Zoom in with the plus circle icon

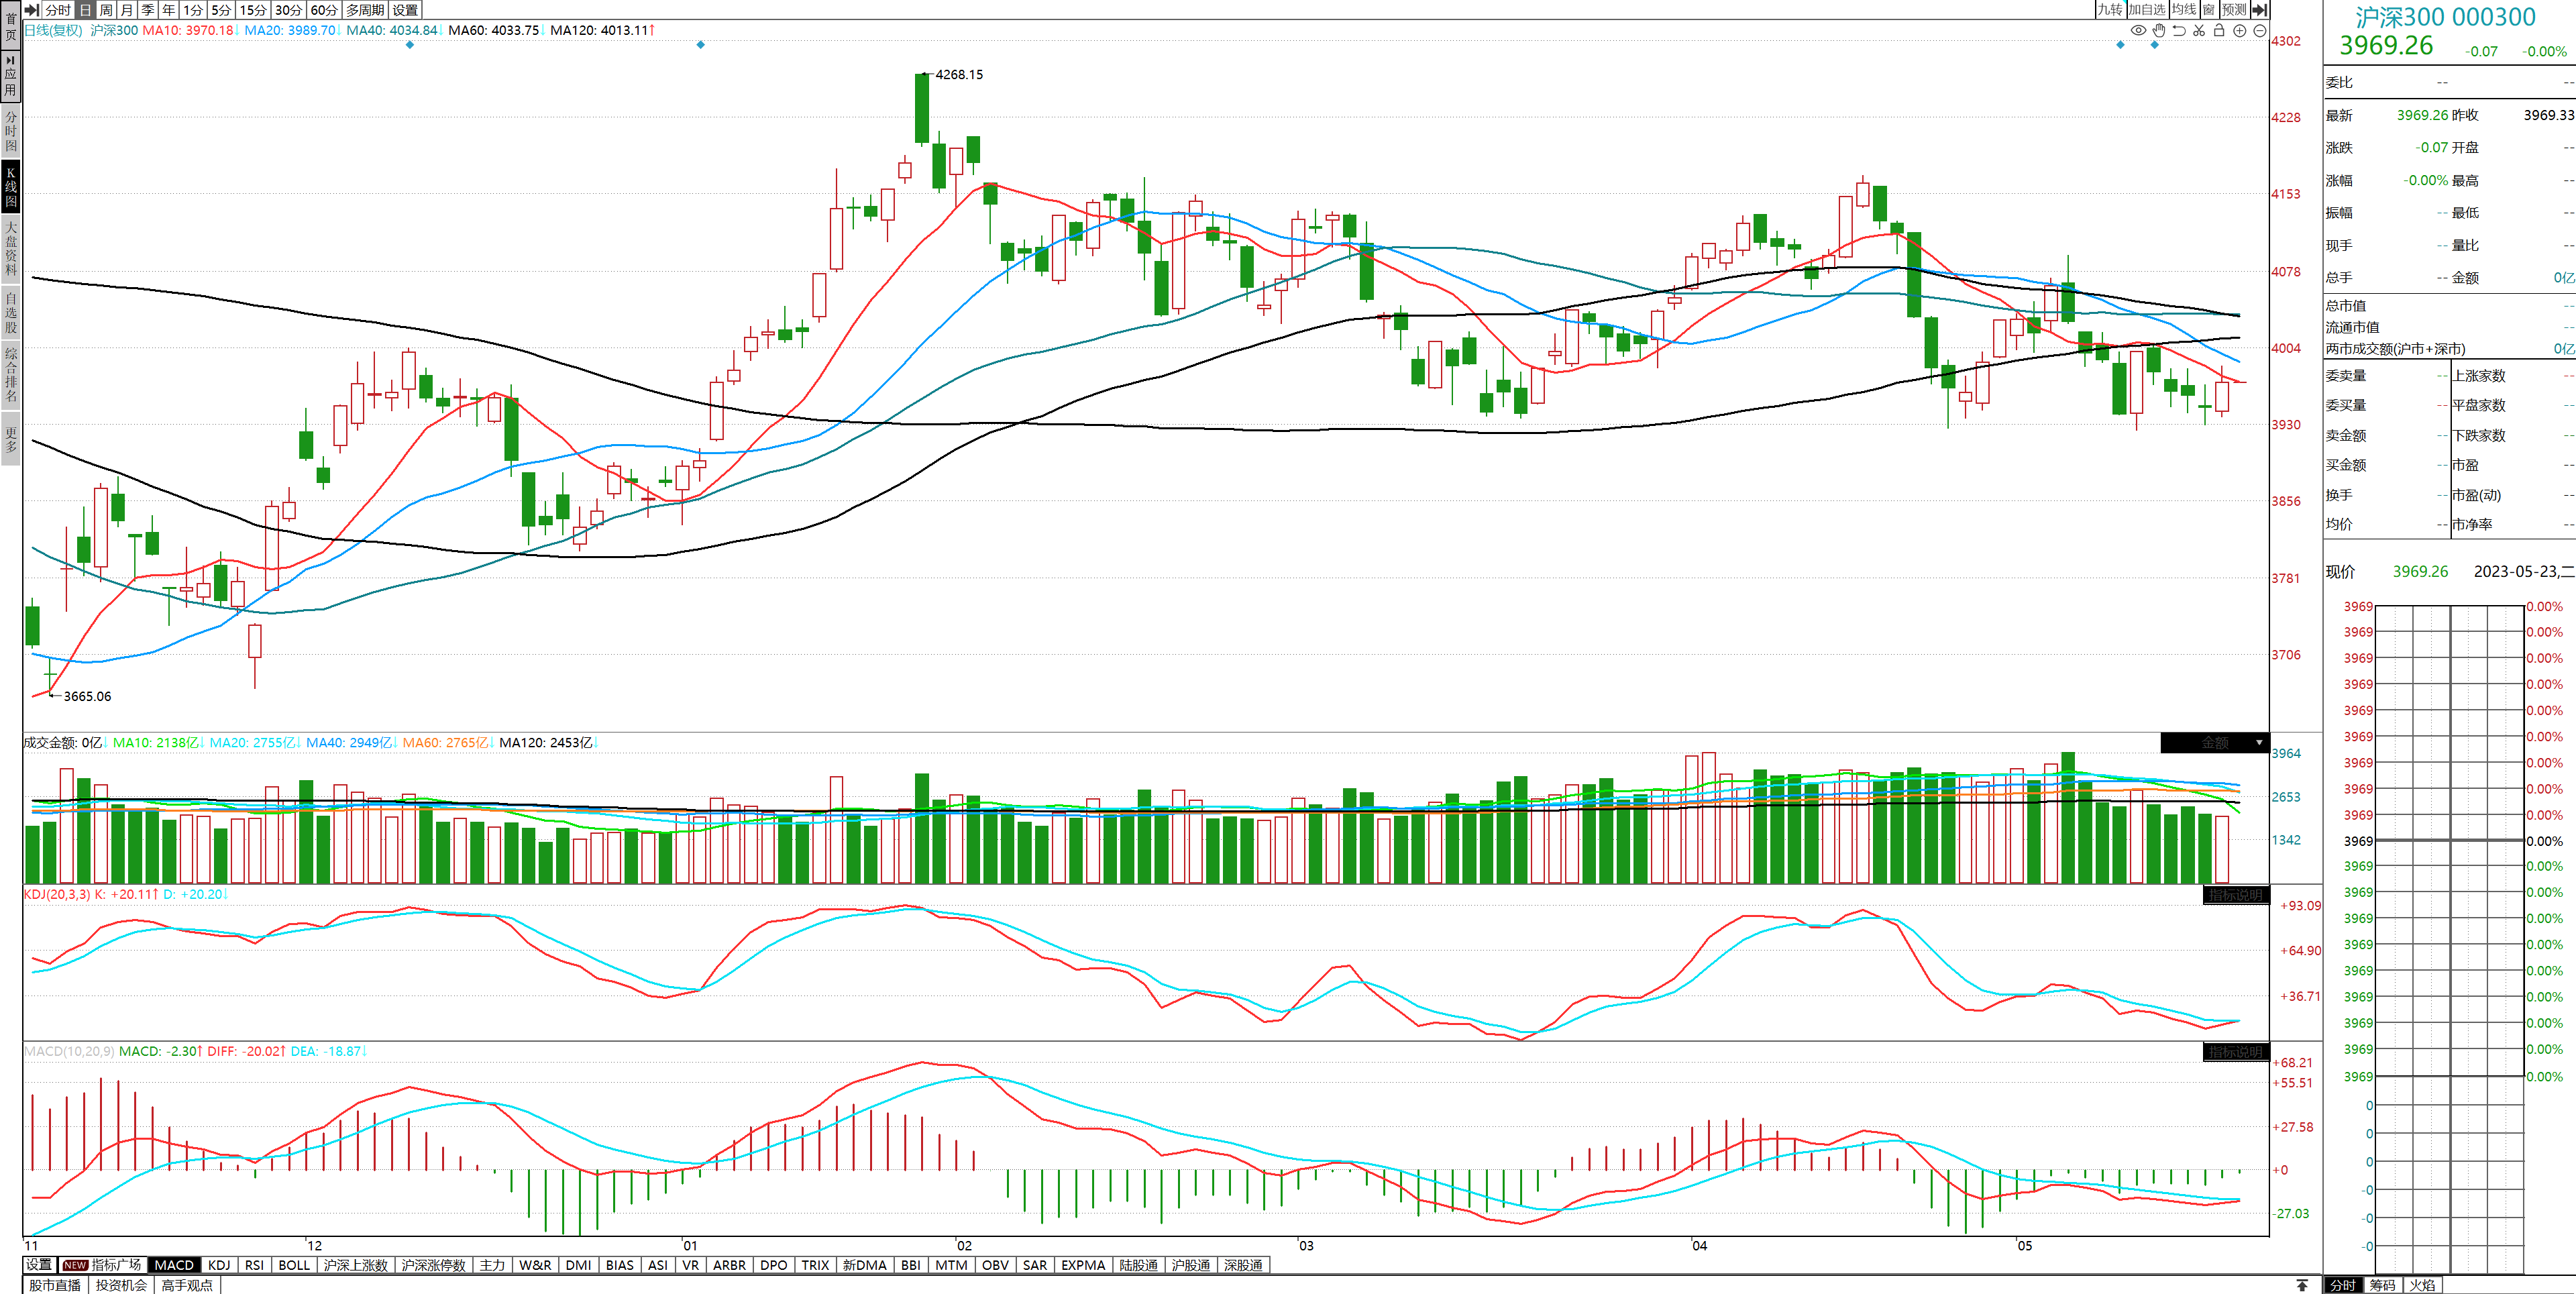click(2240, 30)
